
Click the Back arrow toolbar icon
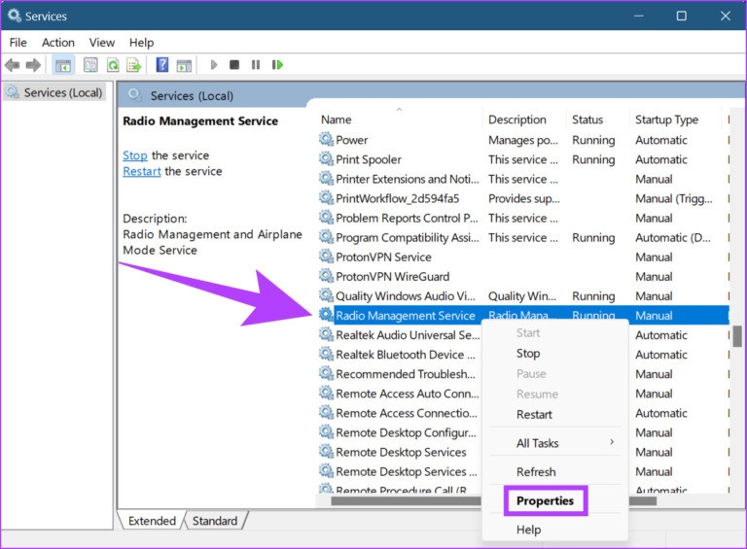[12, 65]
